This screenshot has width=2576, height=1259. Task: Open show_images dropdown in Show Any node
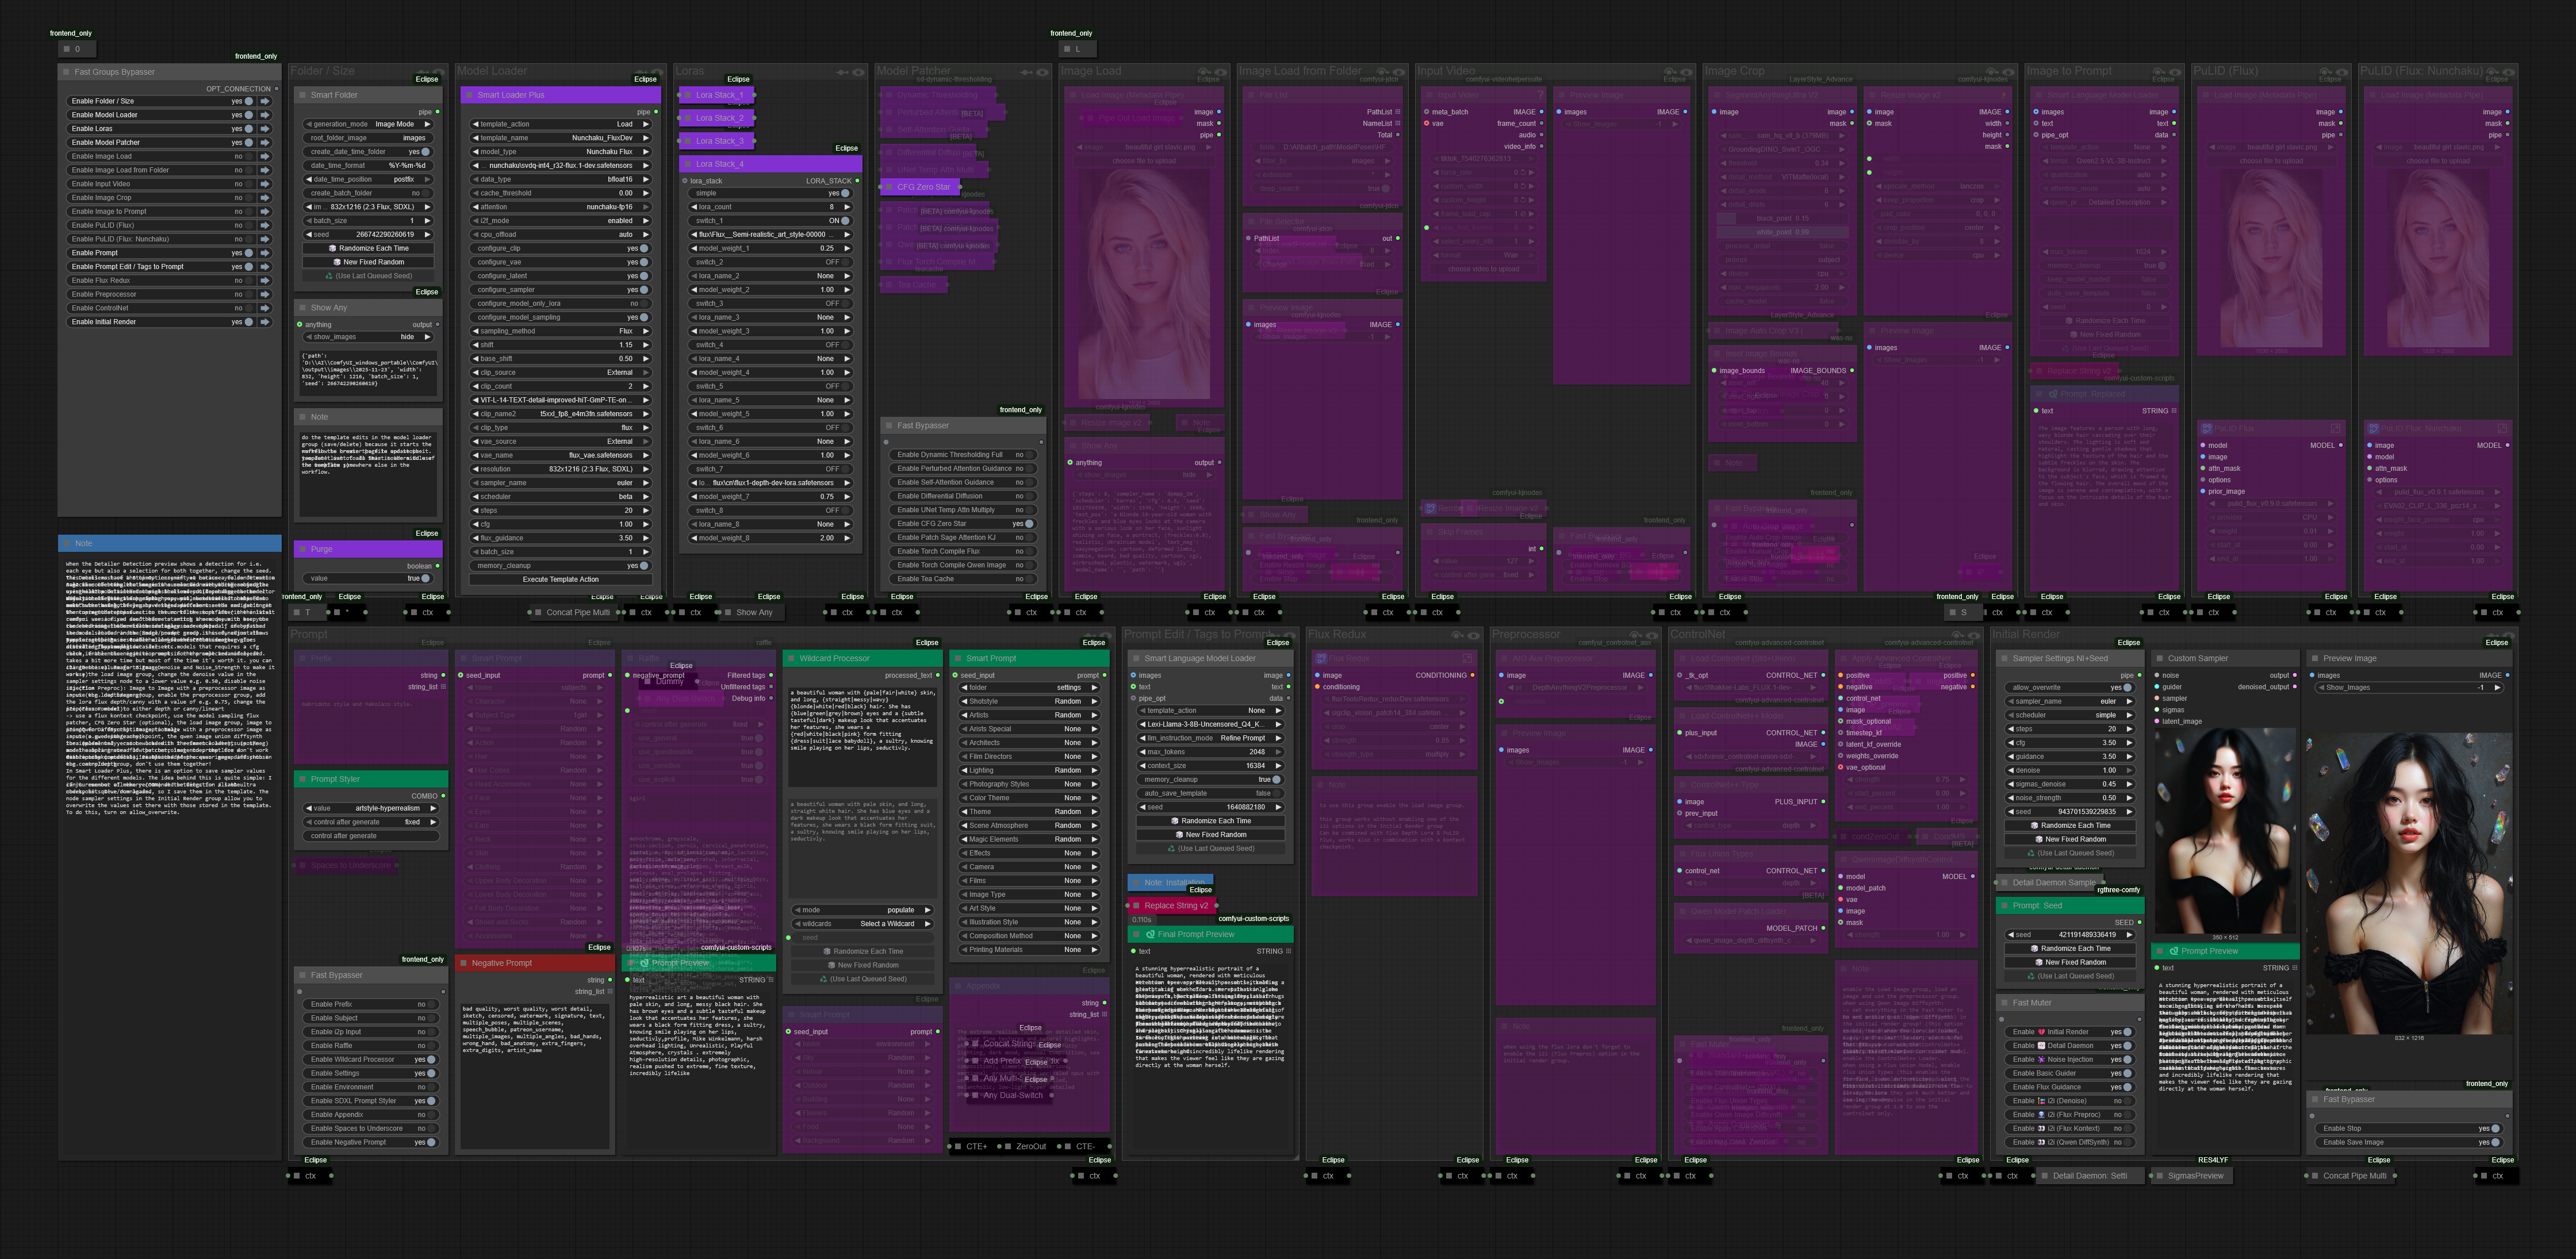369,337
